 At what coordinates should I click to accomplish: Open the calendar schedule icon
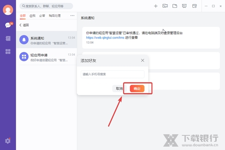coord(194,6)
